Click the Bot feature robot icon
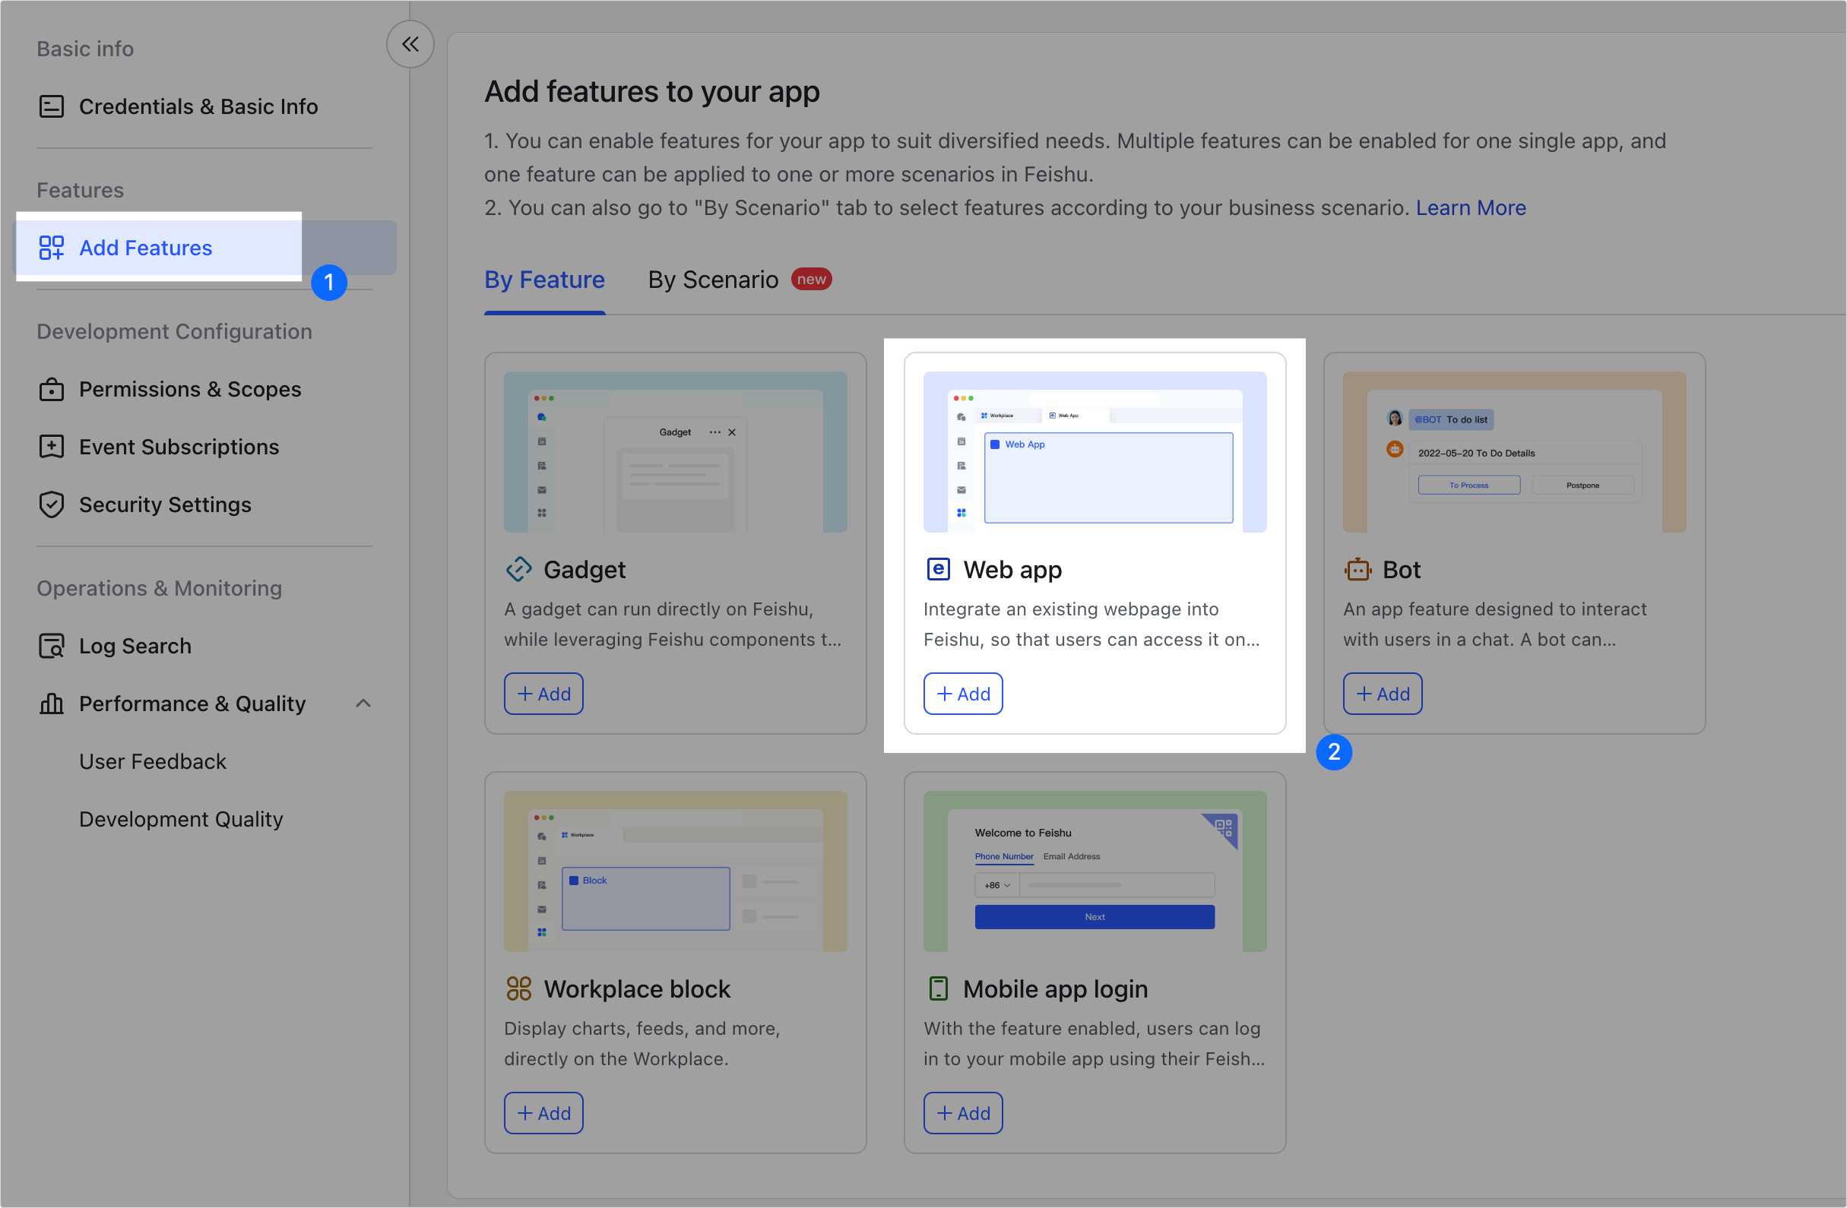 tap(1358, 570)
